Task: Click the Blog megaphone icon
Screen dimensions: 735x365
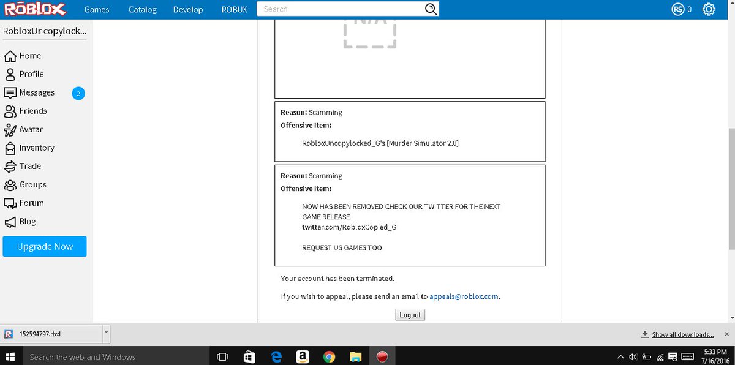Action: tap(10, 222)
